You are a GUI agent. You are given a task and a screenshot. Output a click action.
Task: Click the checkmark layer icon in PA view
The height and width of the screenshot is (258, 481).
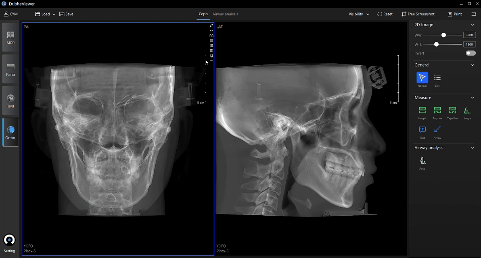point(211,56)
